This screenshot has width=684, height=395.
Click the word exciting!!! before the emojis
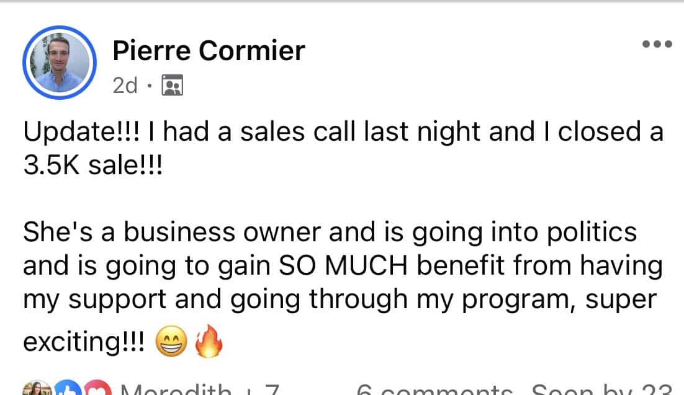(85, 343)
